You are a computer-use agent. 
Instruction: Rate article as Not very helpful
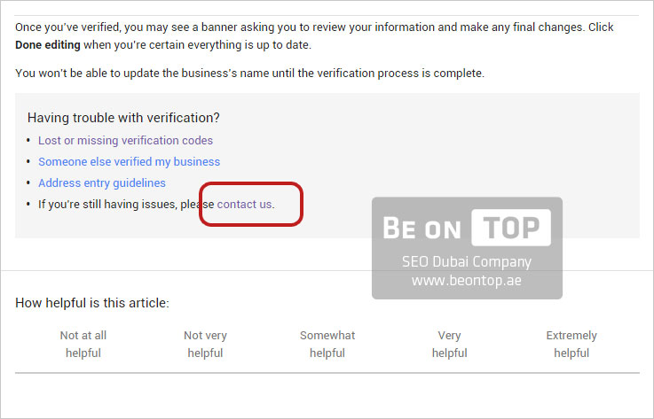[x=205, y=344]
